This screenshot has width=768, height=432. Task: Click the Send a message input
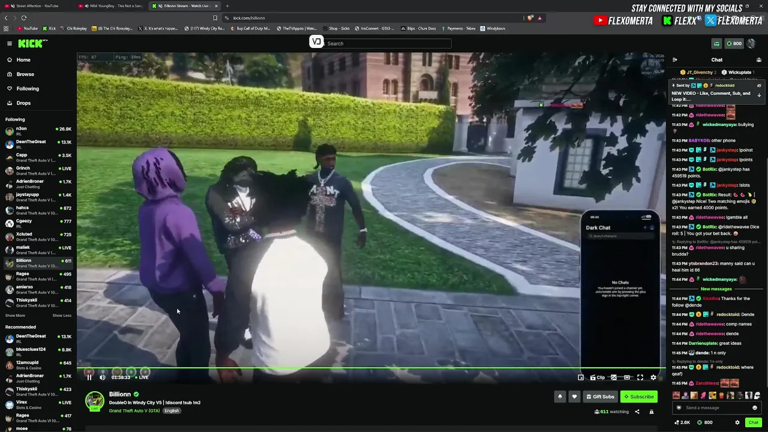pyautogui.click(x=717, y=408)
